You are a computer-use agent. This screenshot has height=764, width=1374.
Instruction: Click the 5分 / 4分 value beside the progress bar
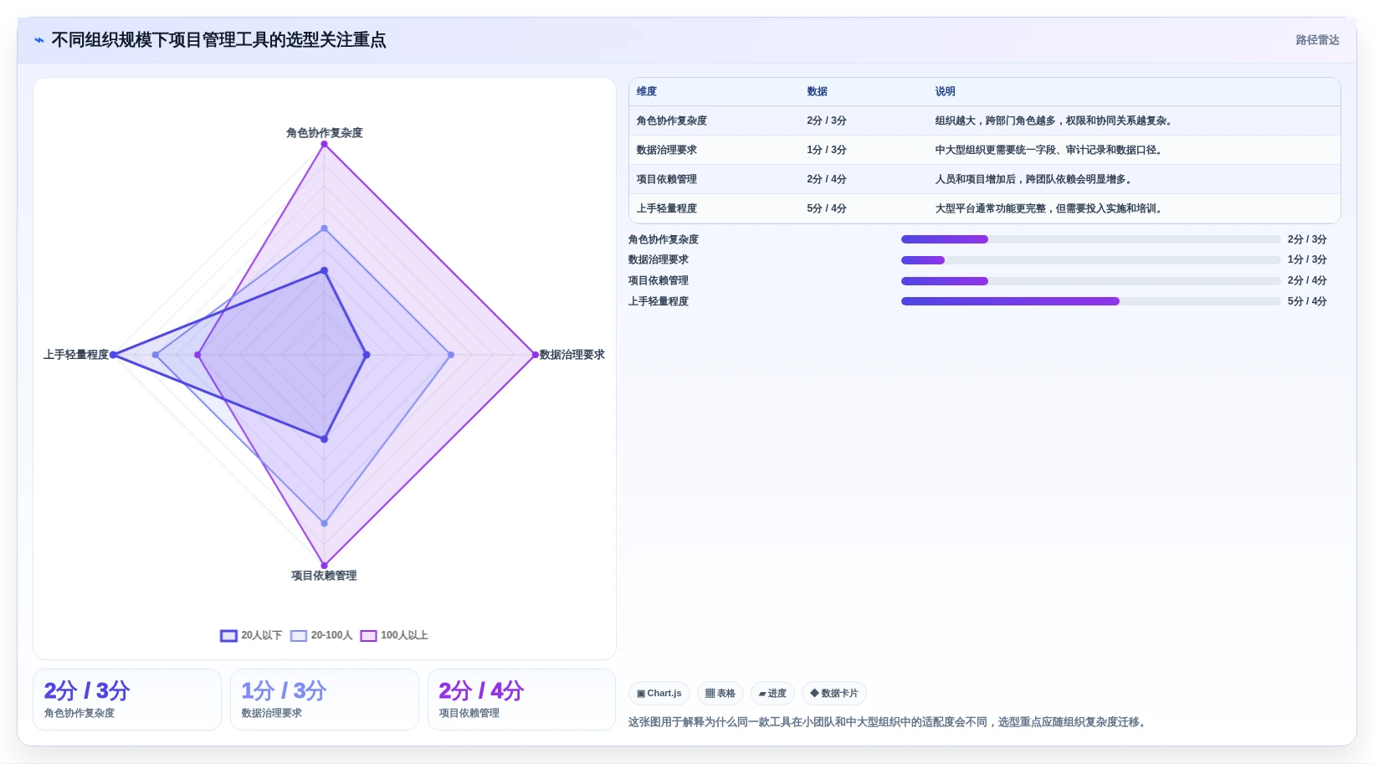click(x=1307, y=301)
